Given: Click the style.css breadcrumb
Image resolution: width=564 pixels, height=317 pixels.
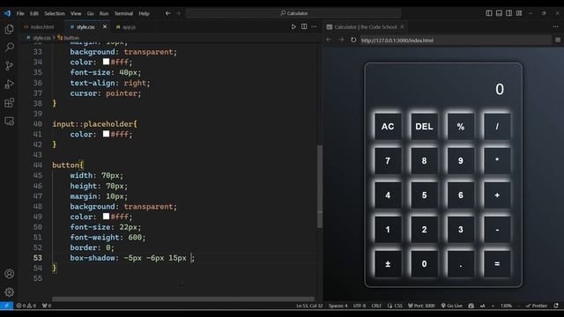Looking at the screenshot, I should click(x=39, y=37).
